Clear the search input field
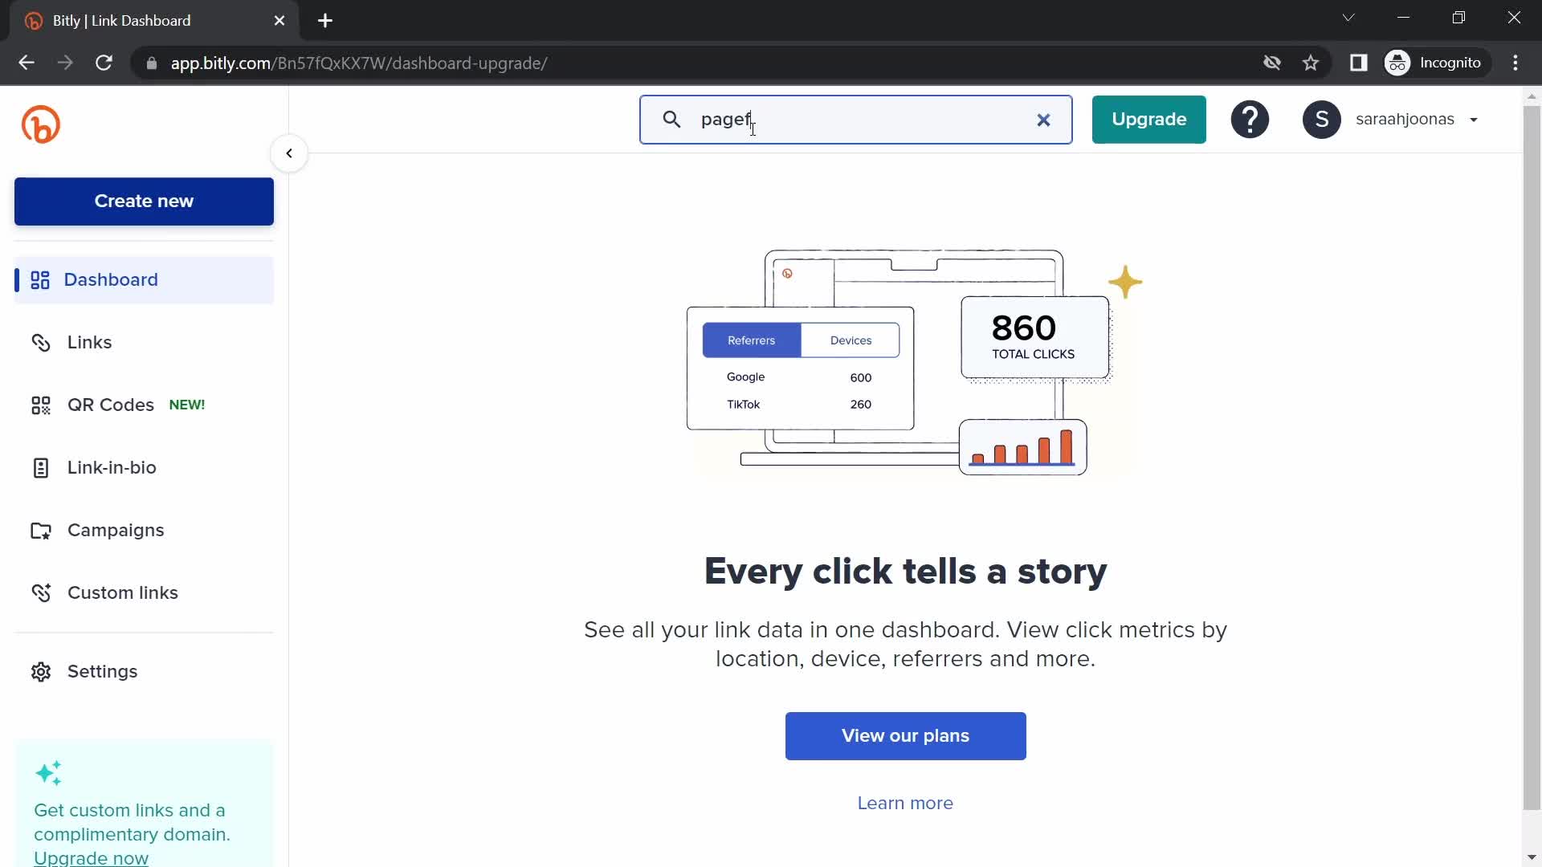This screenshot has height=867, width=1542. (1044, 119)
